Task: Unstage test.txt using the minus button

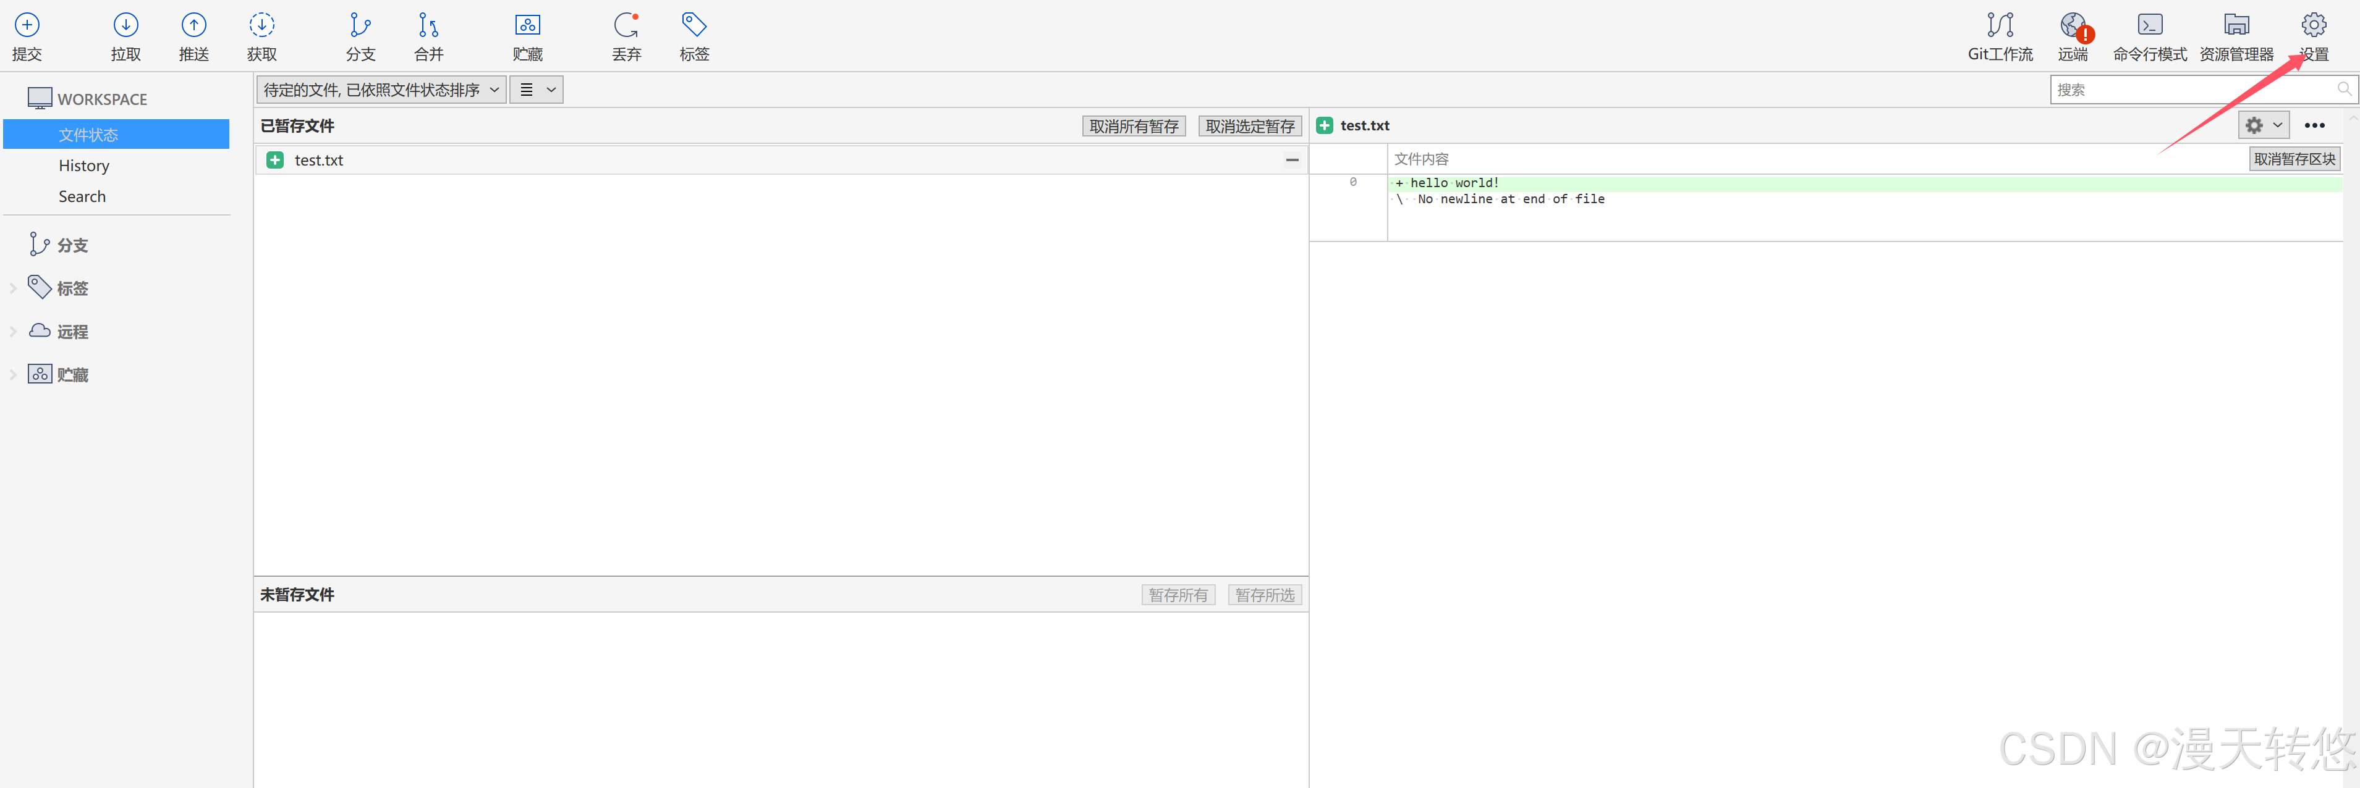Action: [1292, 160]
